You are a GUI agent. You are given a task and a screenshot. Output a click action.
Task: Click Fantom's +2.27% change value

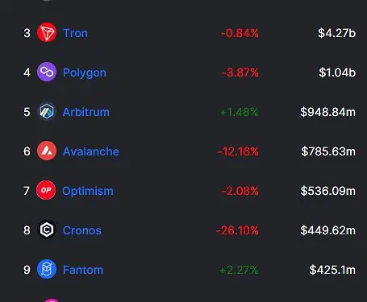[x=239, y=270]
